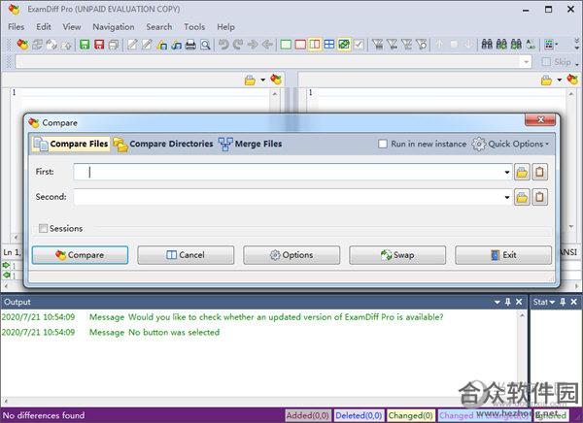Close the Output panel
This screenshot has width=583, height=423.
pyautogui.click(x=519, y=302)
